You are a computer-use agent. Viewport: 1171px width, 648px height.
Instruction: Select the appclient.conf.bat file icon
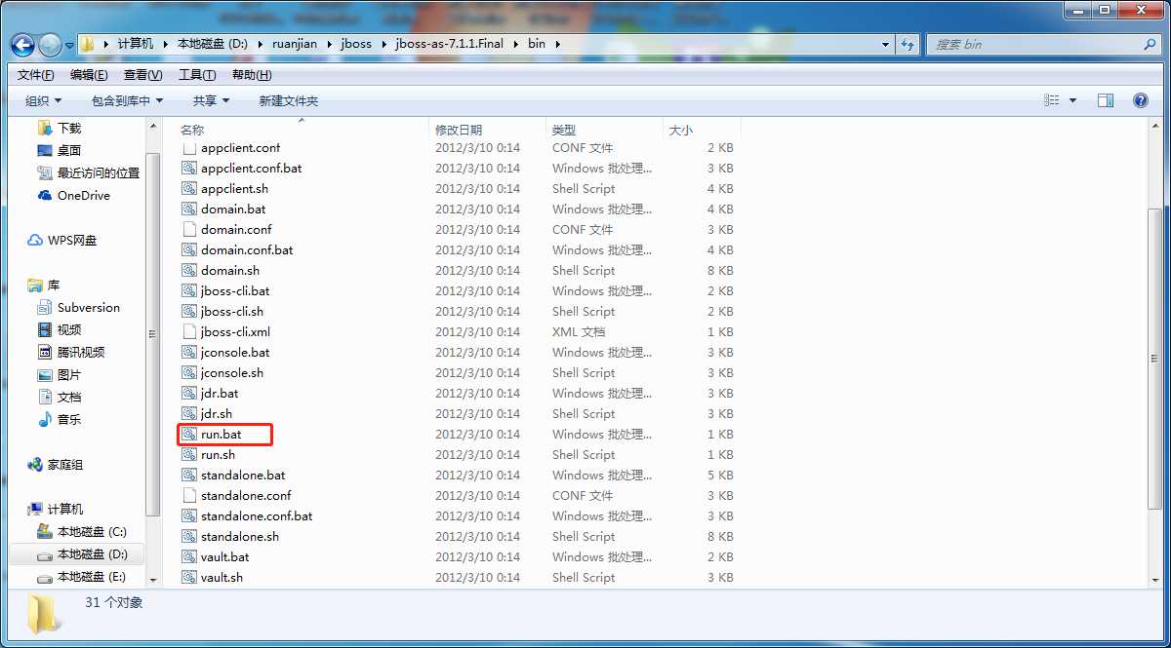point(189,168)
